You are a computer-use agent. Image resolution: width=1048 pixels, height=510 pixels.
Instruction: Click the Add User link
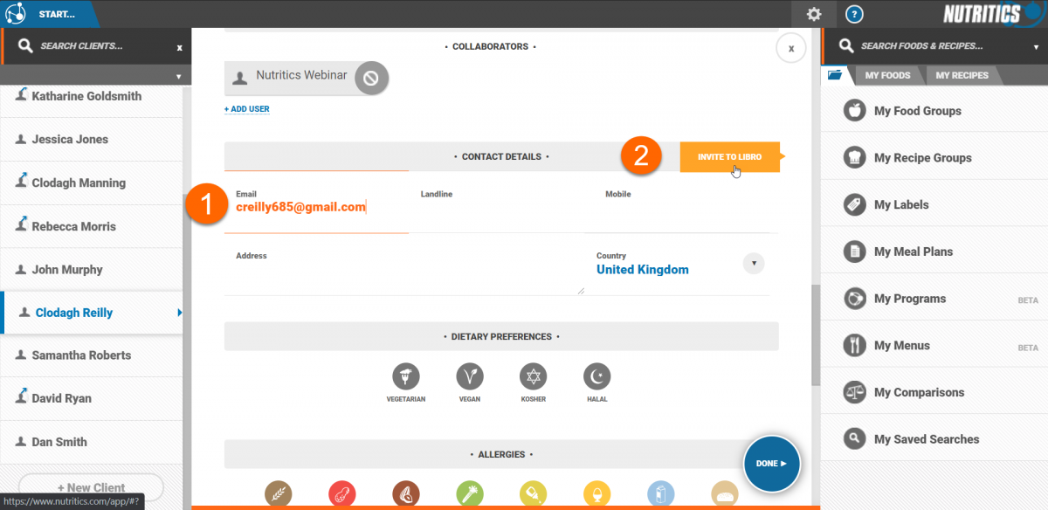(x=246, y=109)
